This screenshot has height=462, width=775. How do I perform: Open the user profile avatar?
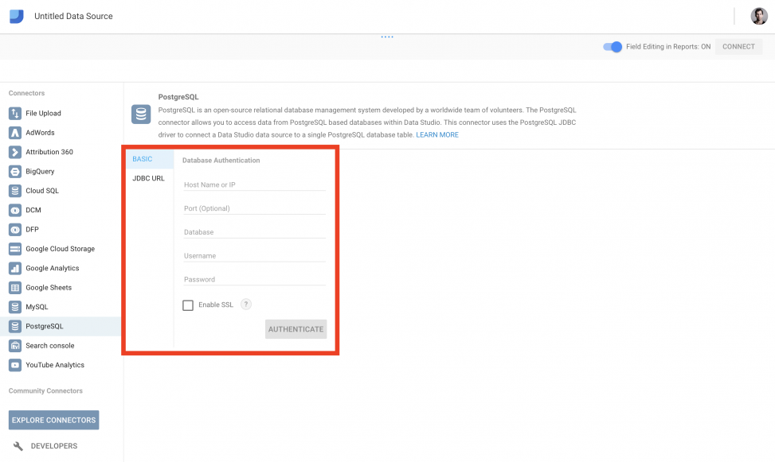759,16
